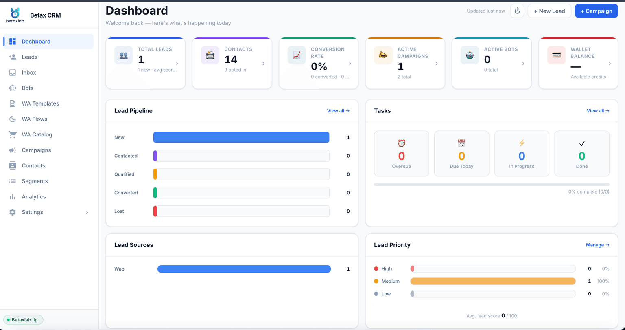Refresh the dashboard with the reload icon
This screenshot has width=625, height=330.
[517, 11]
